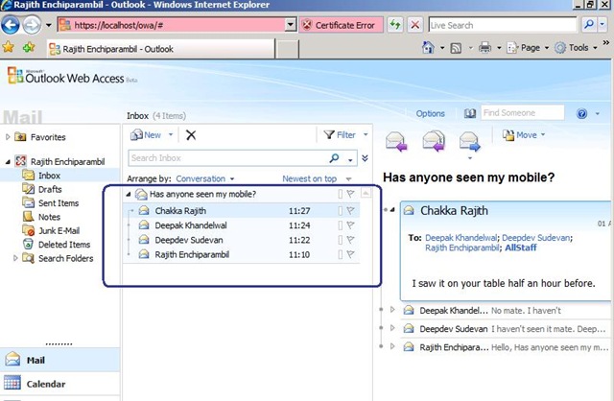This screenshot has height=401, width=614.
Task: Open the Notes folder
Action: 49,217
